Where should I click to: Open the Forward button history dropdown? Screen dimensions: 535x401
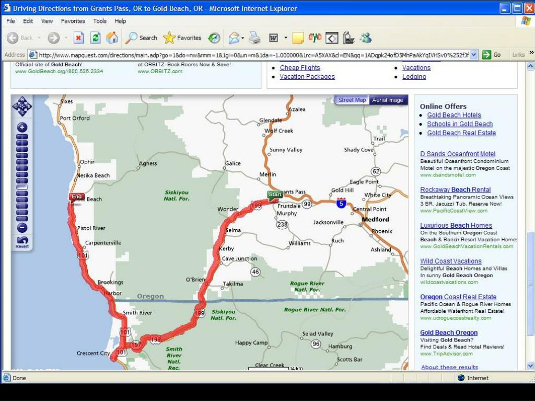65,38
